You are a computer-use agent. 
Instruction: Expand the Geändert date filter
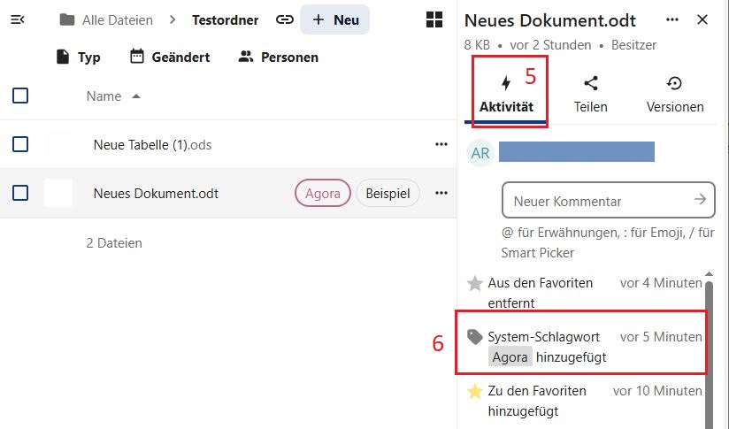170,57
